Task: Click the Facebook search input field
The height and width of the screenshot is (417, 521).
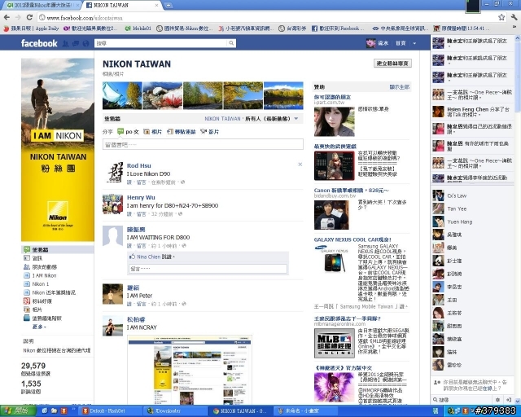Action: (161, 43)
